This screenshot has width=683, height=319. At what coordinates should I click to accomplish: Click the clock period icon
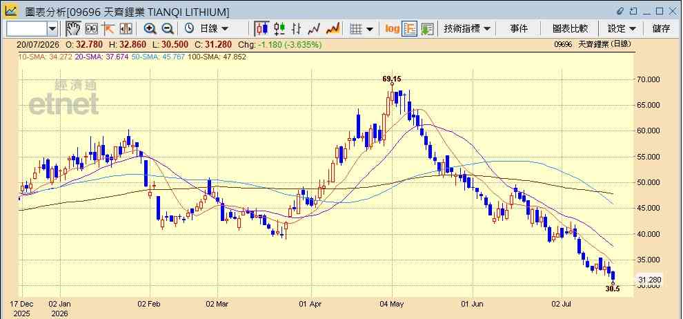[x=190, y=29]
